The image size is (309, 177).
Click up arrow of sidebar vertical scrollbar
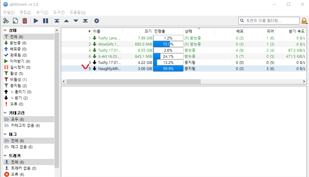point(57,30)
